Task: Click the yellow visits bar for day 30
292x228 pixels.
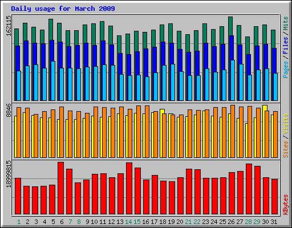Action: coord(264,131)
